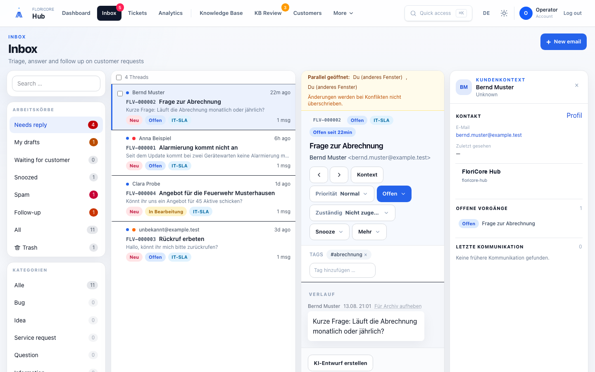Open the Knowledge Base tab
Screen dimensions: 595x372
221,13
